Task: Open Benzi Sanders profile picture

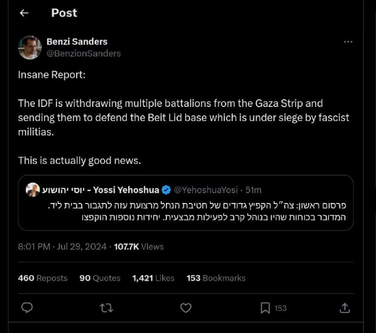Action: (30, 48)
